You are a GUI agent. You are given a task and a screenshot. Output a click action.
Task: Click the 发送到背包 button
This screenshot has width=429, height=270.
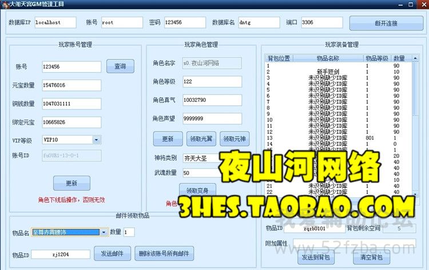click(316, 257)
